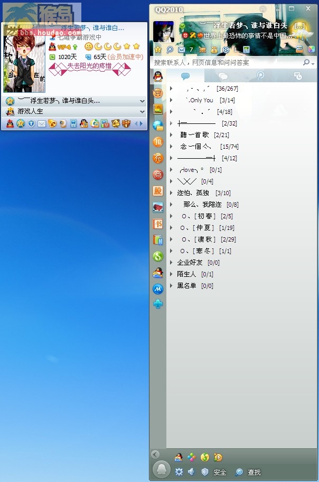Switch to the contacts tab
This screenshot has height=482, width=319.
185,75
